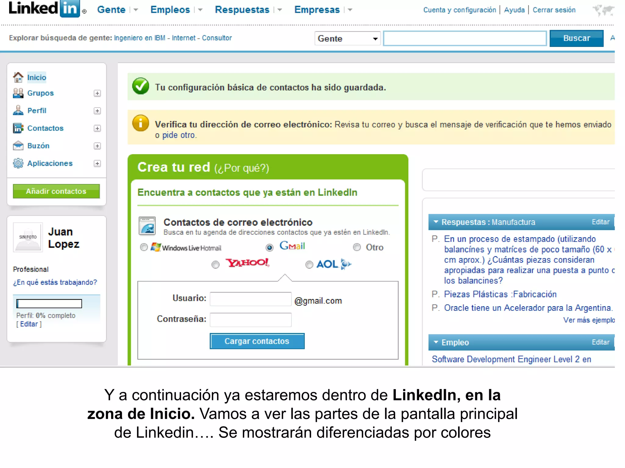
Task: Click the Gmail logo
Action: click(292, 246)
